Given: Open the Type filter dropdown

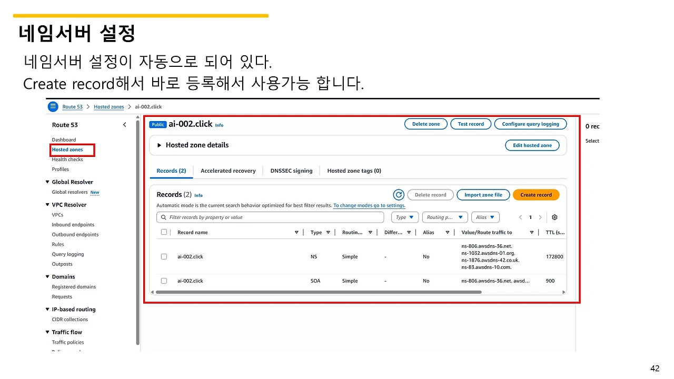Looking at the screenshot, I should coord(405,217).
